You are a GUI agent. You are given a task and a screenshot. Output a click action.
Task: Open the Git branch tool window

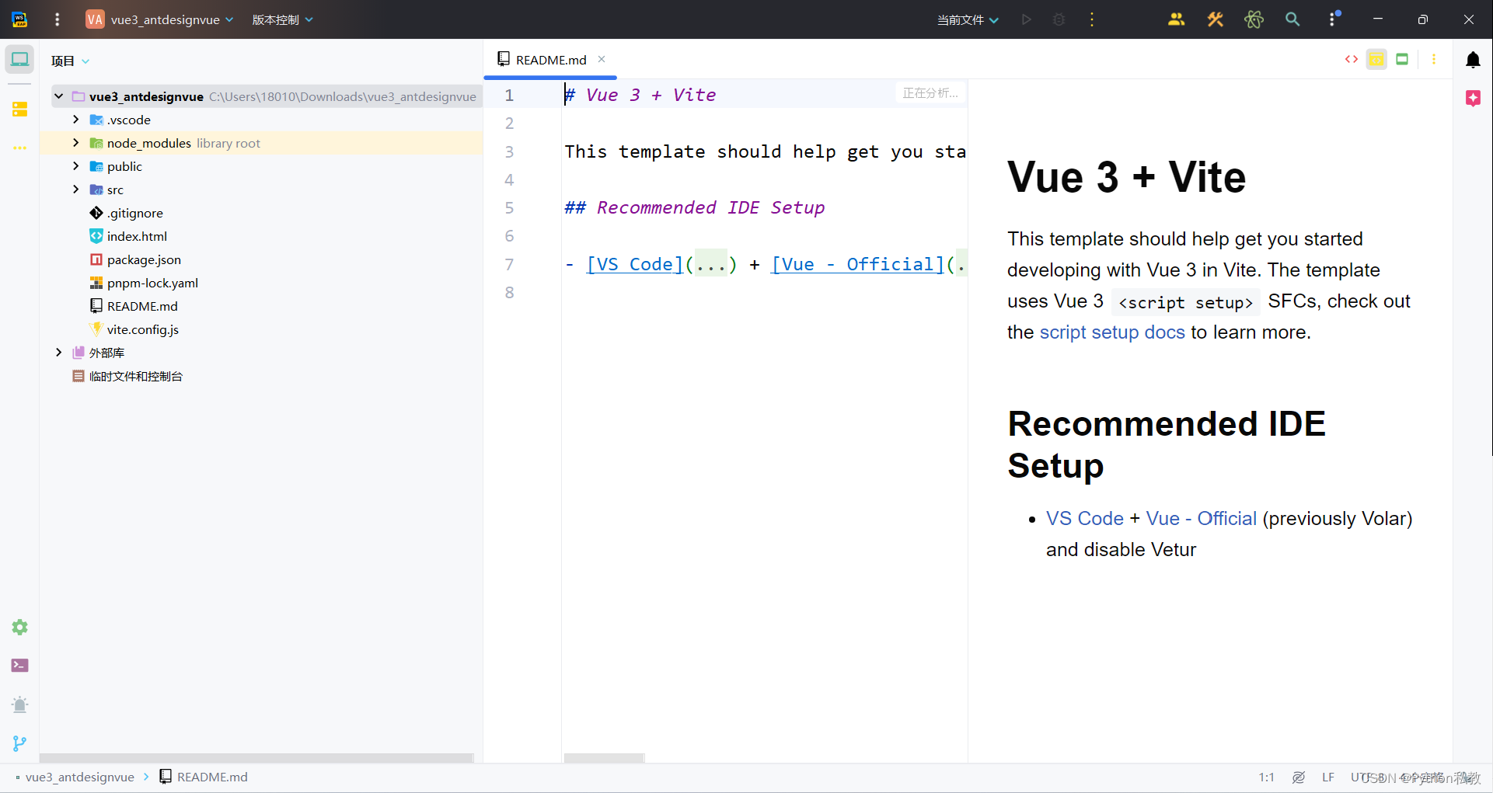[x=19, y=743]
